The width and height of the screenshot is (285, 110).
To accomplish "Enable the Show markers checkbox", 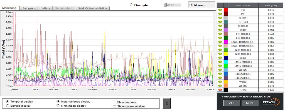I will [114, 102].
